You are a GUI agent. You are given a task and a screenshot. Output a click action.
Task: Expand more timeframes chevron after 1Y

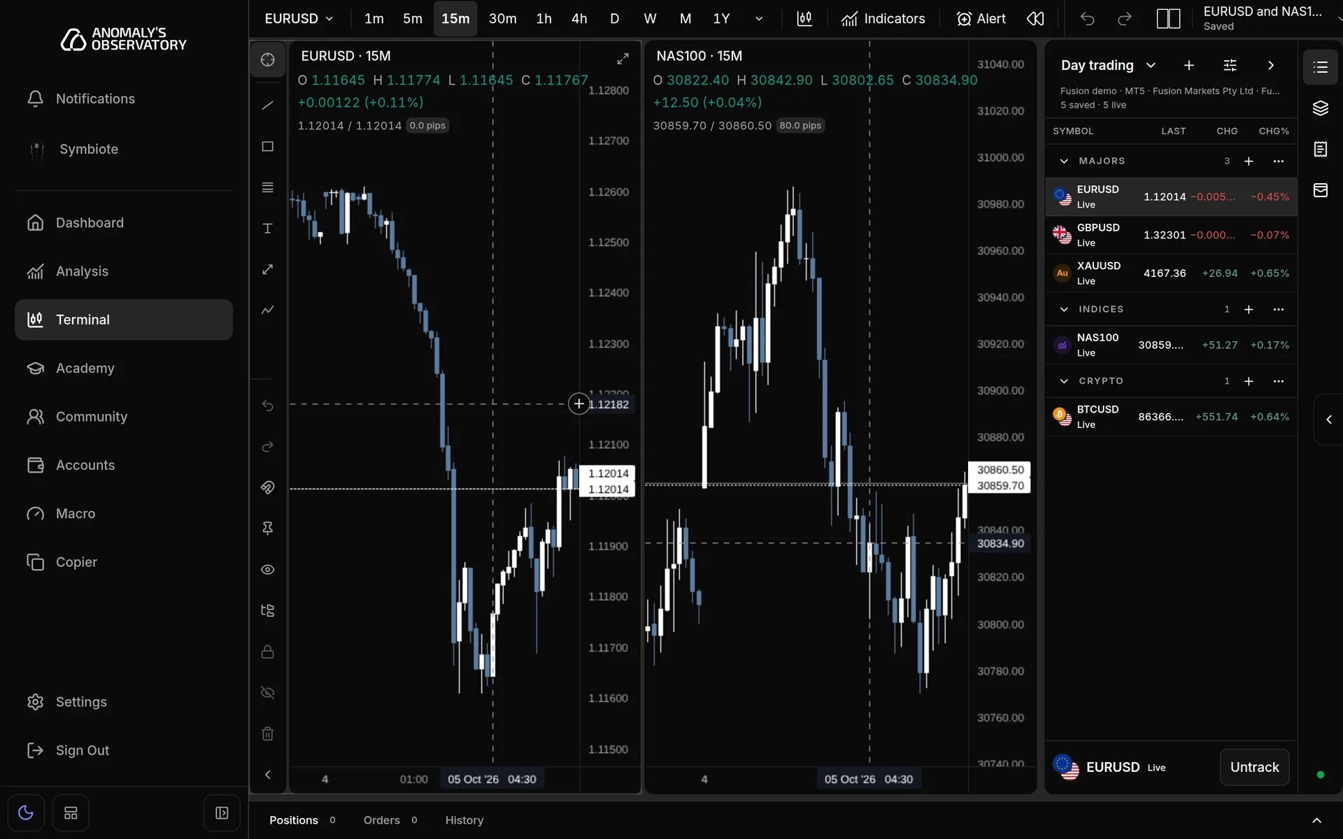tap(759, 19)
